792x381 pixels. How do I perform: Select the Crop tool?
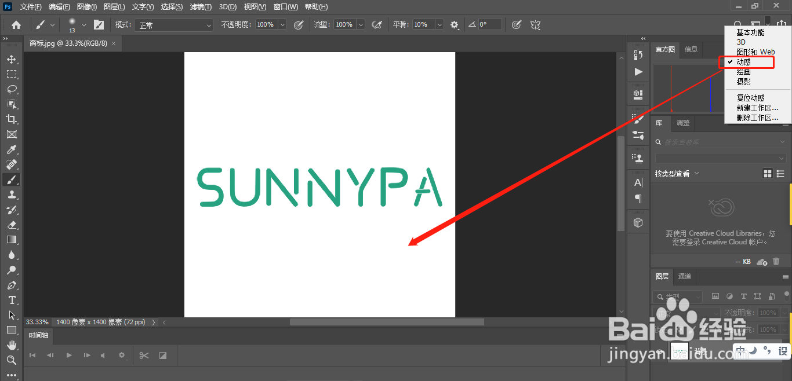[12, 119]
